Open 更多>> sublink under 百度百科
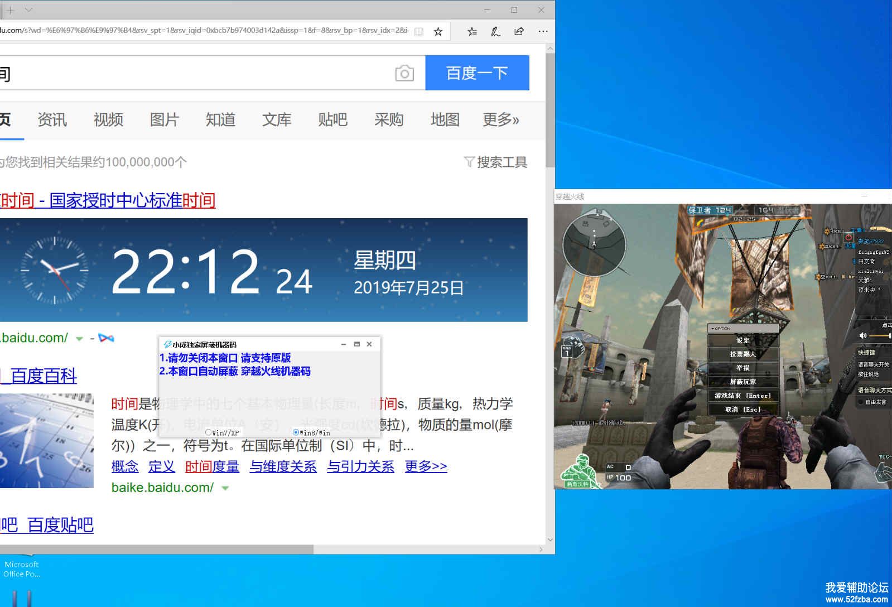This screenshot has width=892, height=607. [426, 466]
